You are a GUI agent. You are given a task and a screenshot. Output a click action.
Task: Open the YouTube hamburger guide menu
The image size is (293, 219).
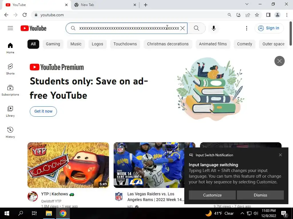[x=10, y=28]
